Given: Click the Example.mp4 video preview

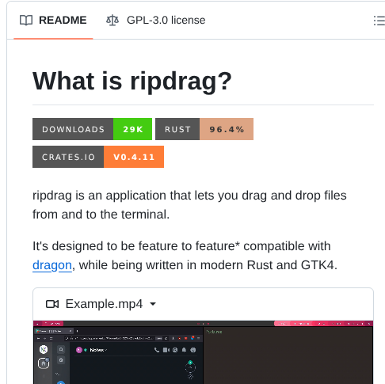Looking at the screenshot, I should pyautogui.click(x=203, y=352).
